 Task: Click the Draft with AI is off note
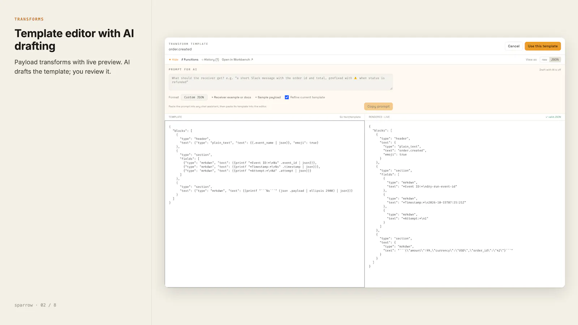550,70
